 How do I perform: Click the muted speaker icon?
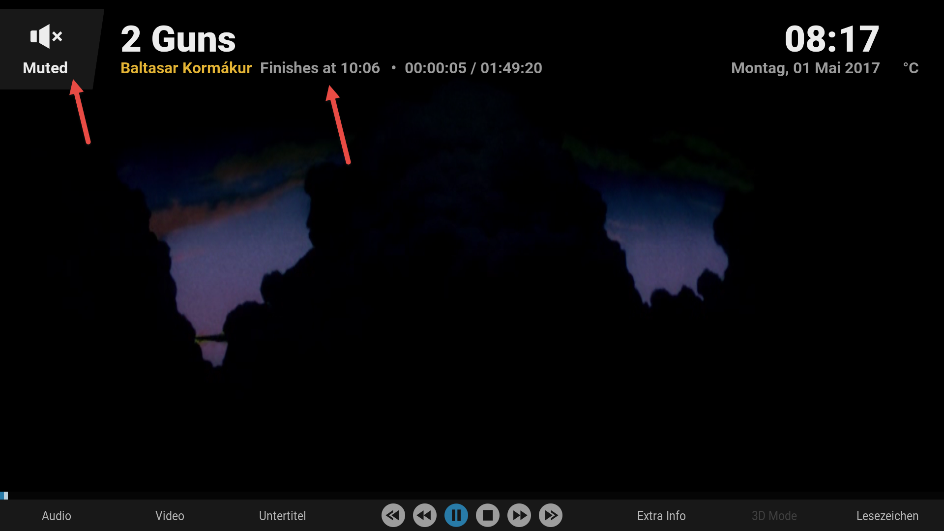click(46, 36)
